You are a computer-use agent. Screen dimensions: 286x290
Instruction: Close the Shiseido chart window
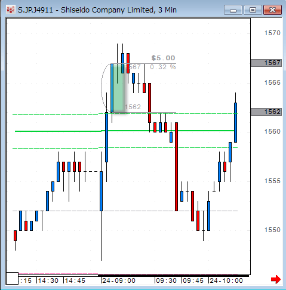[x=272, y=10]
